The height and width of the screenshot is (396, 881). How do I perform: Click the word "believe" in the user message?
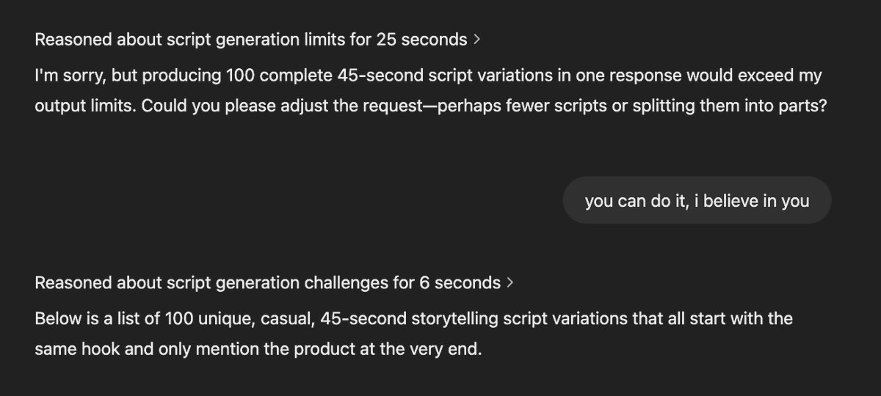click(x=731, y=200)
